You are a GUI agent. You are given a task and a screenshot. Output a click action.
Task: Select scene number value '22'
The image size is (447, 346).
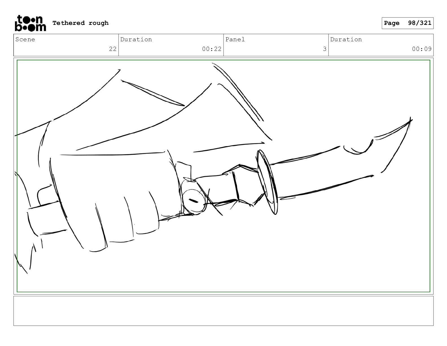(113, 49)
